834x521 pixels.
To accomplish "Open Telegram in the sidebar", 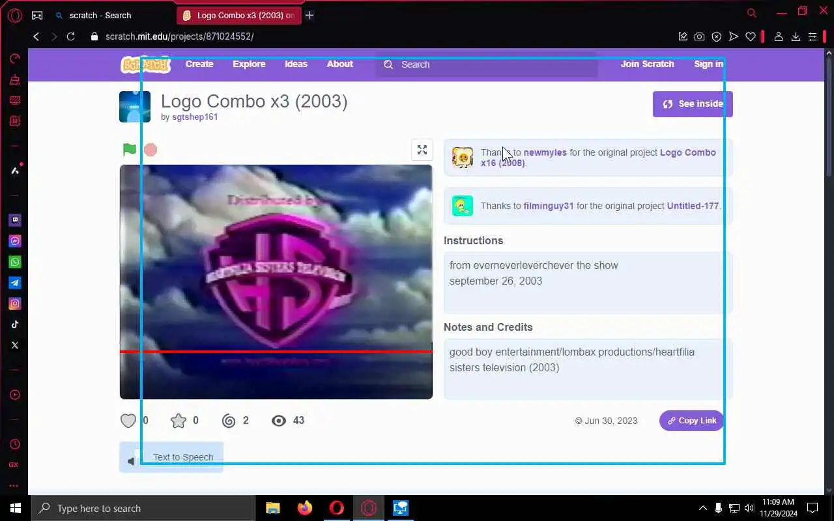I will point(14,283).
